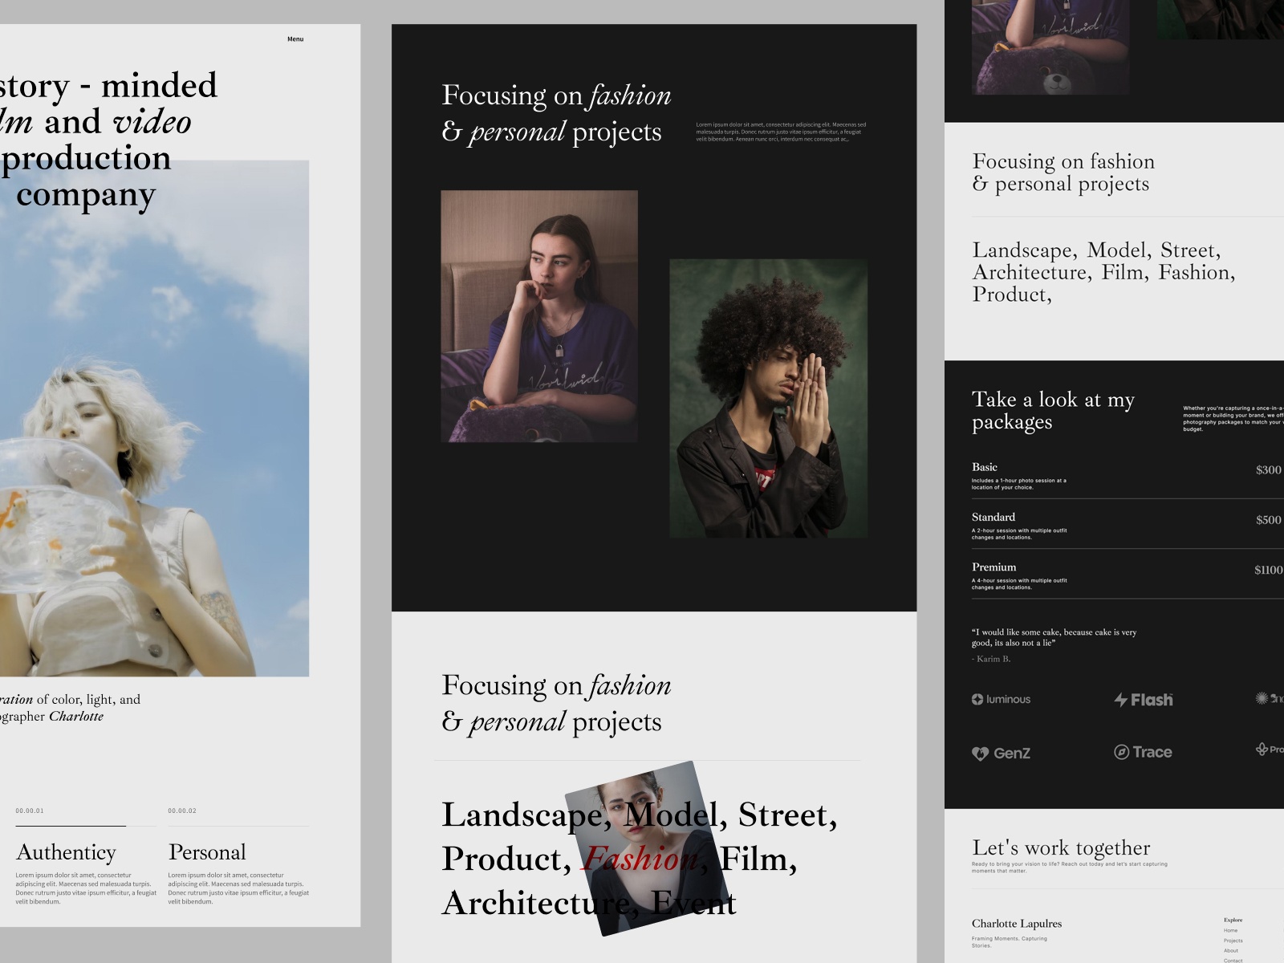This screenshot has height=963, width=1284.
Task: Open the curly-haired man portrait
Action: click(768, 398)
